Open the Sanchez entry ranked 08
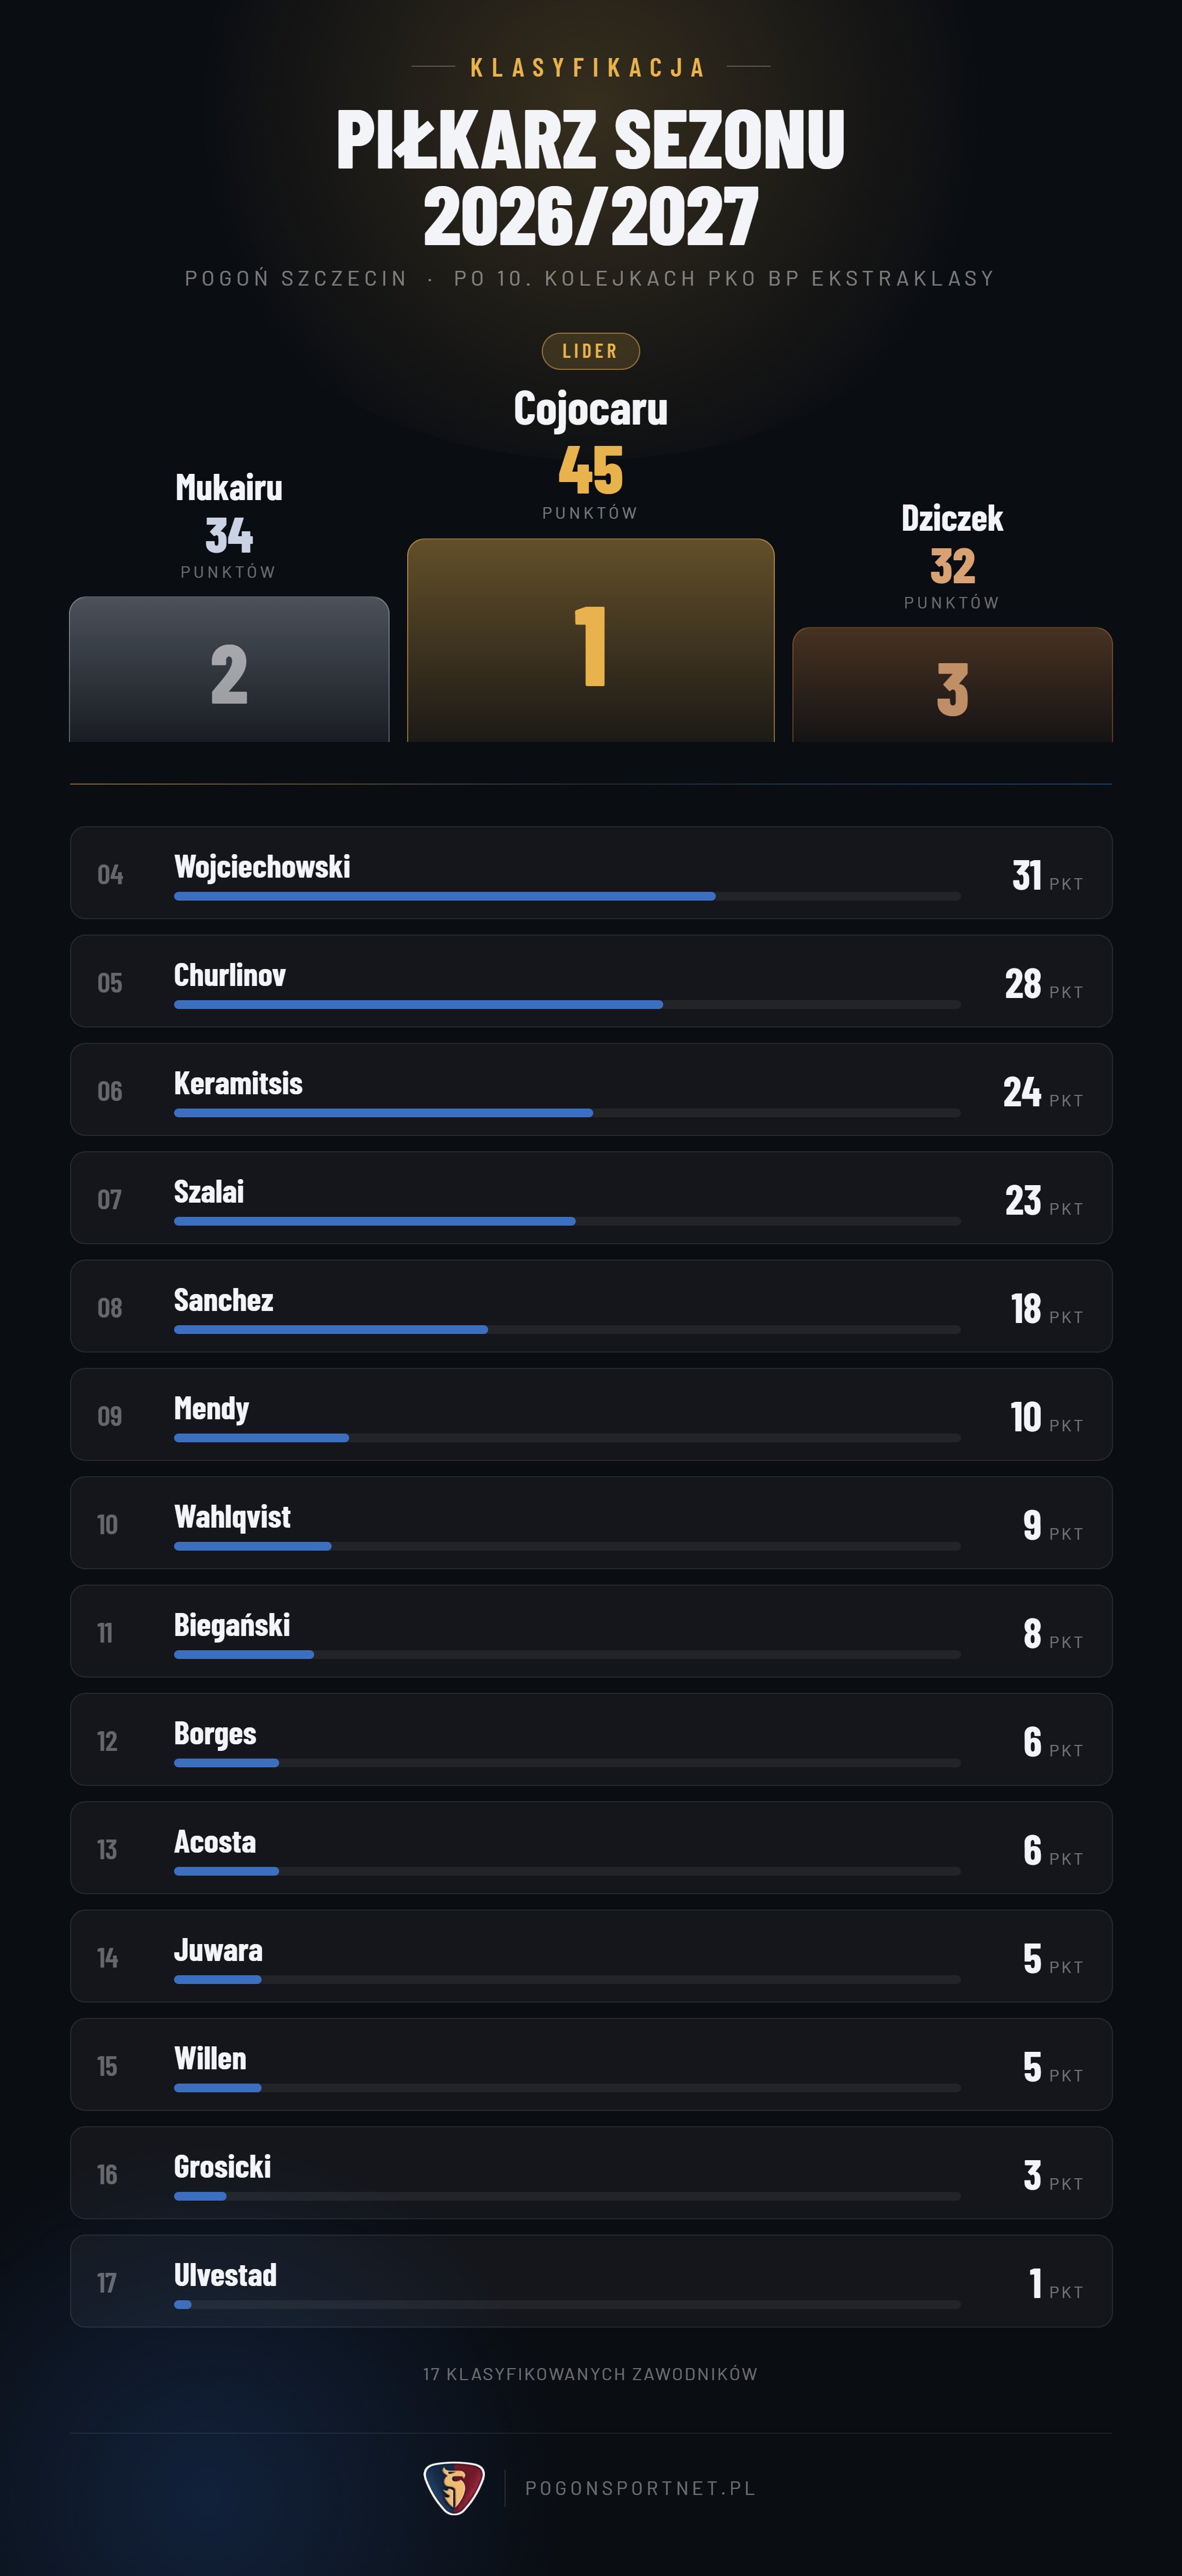Screen dimensions: 1182x2576 click(x=591, y=1306)
